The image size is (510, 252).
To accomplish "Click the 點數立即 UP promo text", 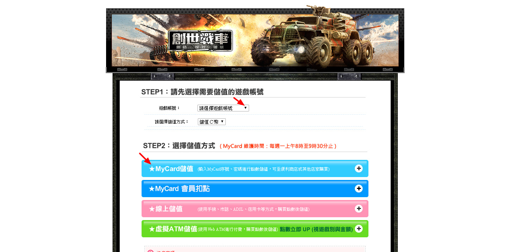I will pos(316,229).
